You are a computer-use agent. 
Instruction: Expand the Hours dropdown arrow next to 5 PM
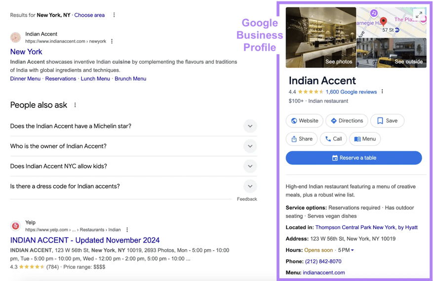[353, 250]
